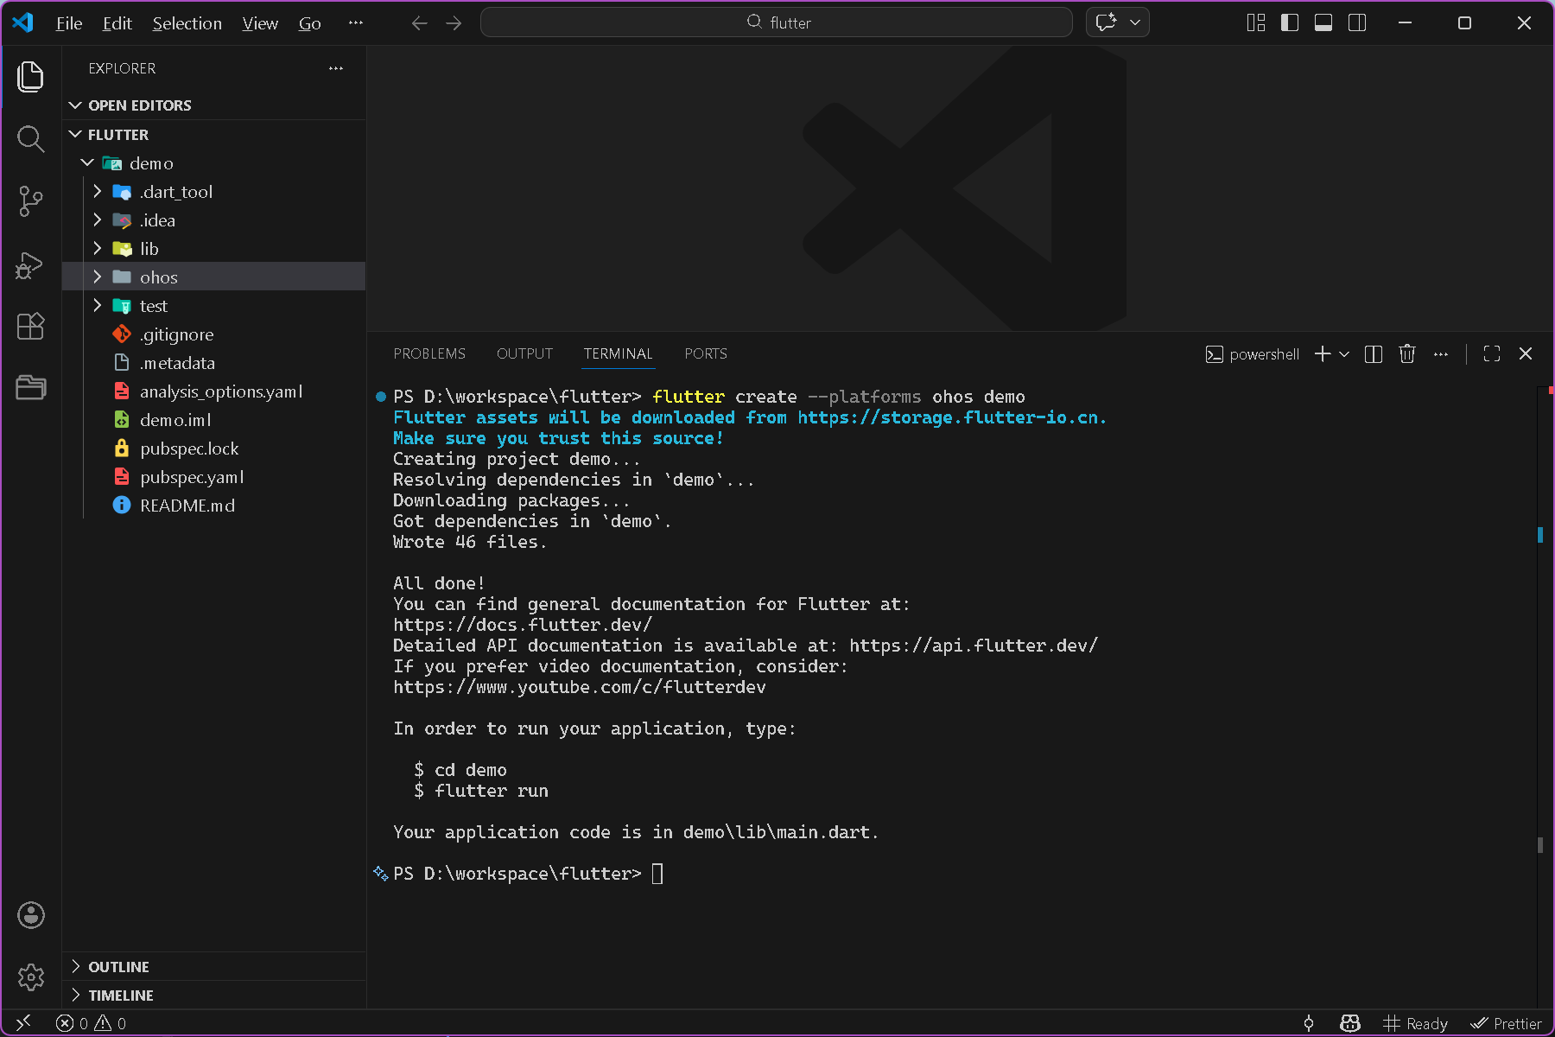
Task: Click the command center search box
Action: pyautogui.click(x=777, y=22)
